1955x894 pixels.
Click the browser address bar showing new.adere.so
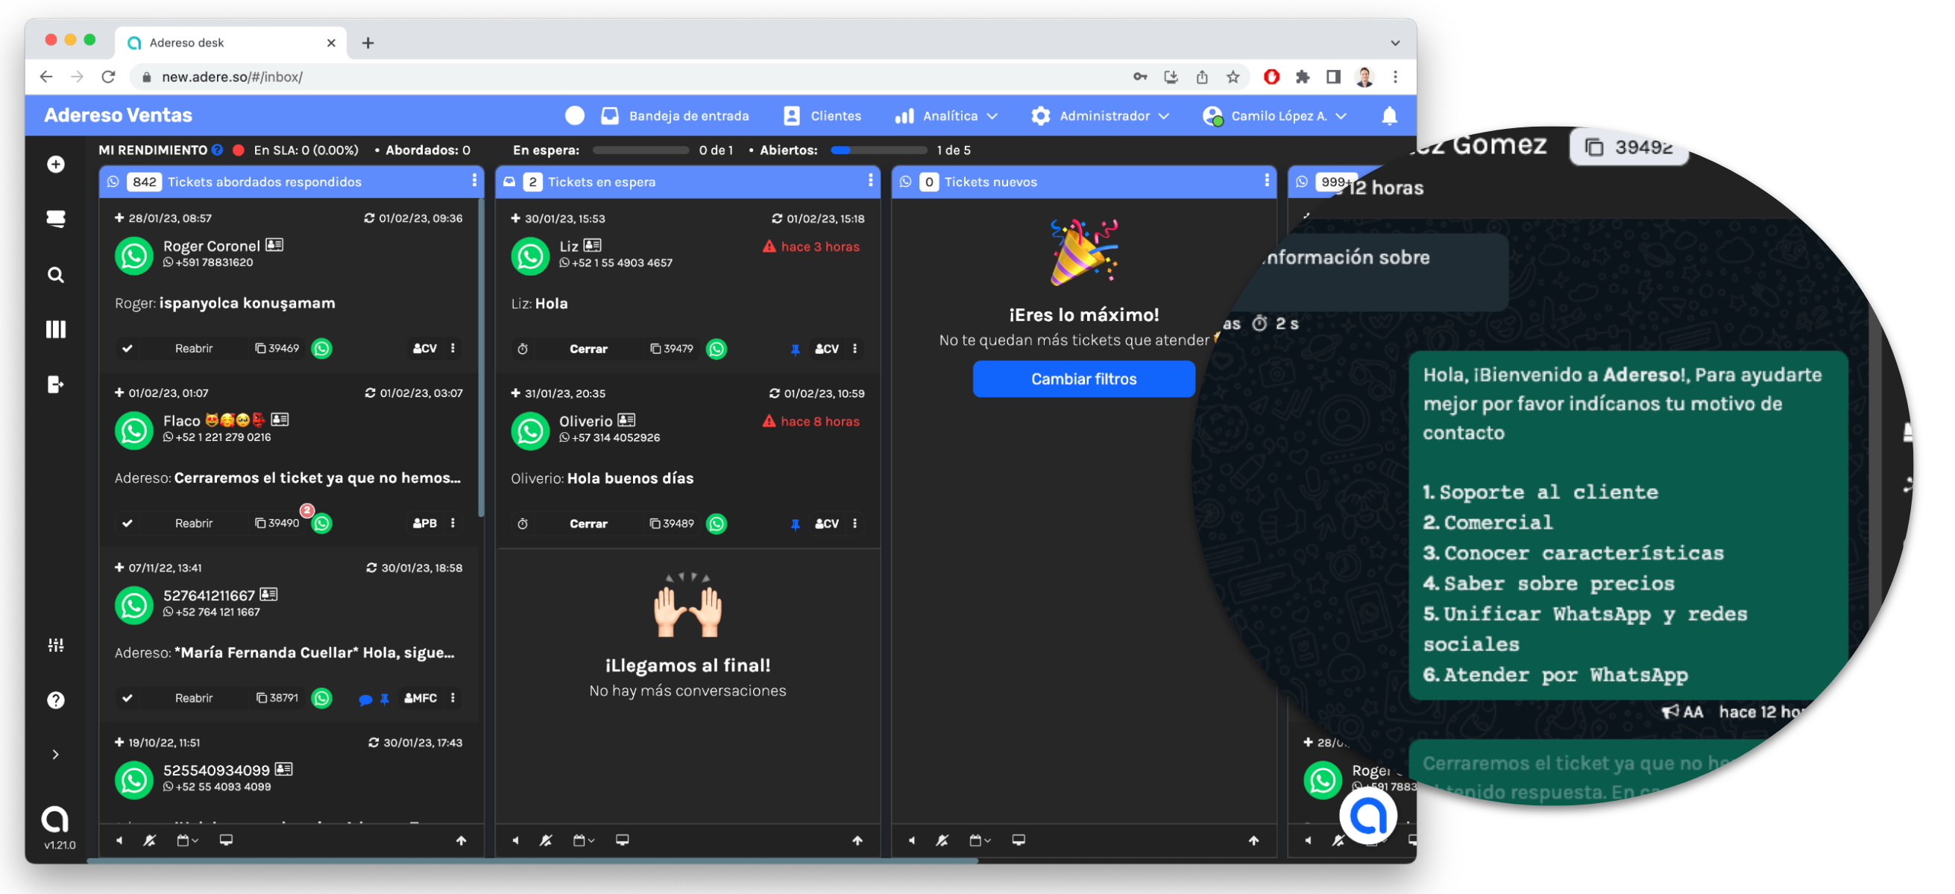233,77
